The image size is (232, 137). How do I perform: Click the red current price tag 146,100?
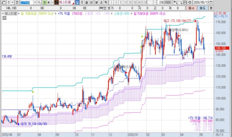(x=222, y=48)
